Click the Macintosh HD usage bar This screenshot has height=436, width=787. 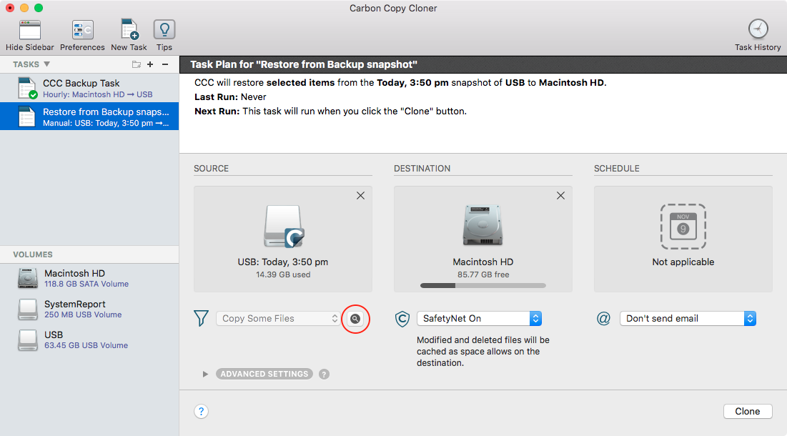coord(482,285)
